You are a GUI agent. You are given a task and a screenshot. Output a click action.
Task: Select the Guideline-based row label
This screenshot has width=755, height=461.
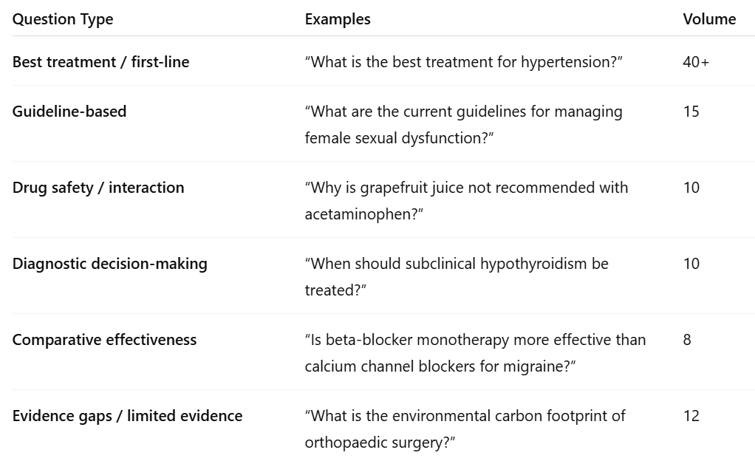click(x=69, y=112)
